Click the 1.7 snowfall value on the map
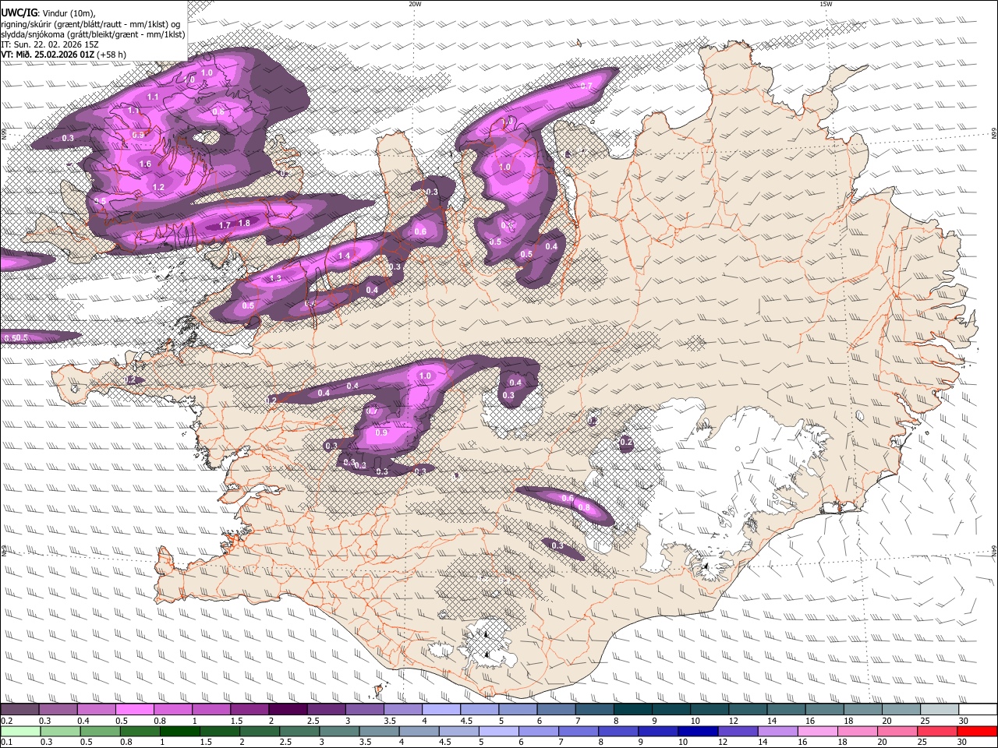This screenshot has height=748, width=998. point(225,225)
